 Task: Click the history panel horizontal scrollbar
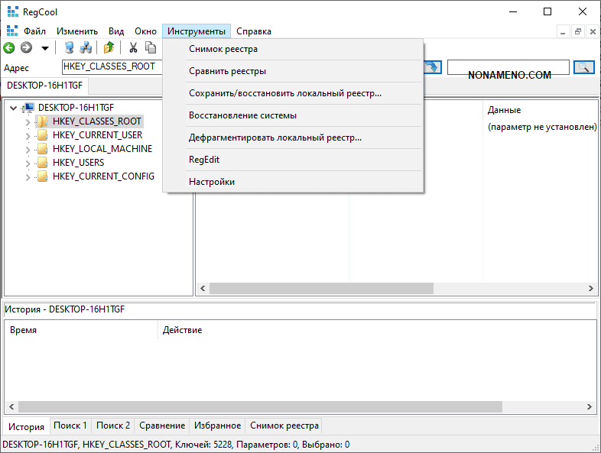pyautogui.click(x=260, y=406)
